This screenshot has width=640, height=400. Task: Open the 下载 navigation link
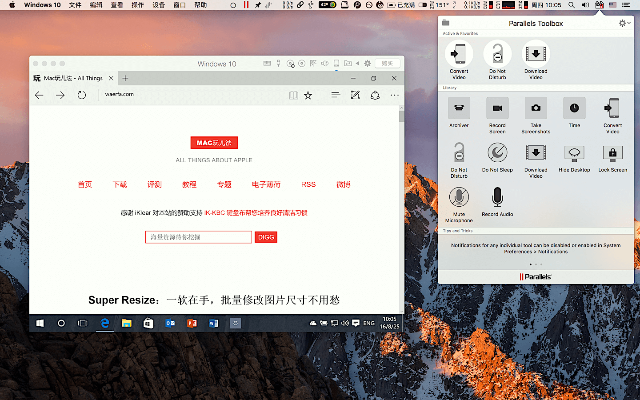point(120,184)
